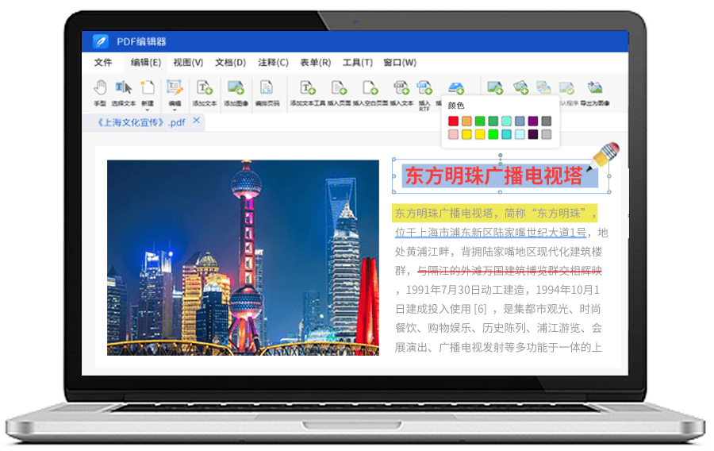Screen dimensions: 714x451
Task: Expand the New (新建) dropdown arrow
Action: pyautogui.click(x=148, y=110)
